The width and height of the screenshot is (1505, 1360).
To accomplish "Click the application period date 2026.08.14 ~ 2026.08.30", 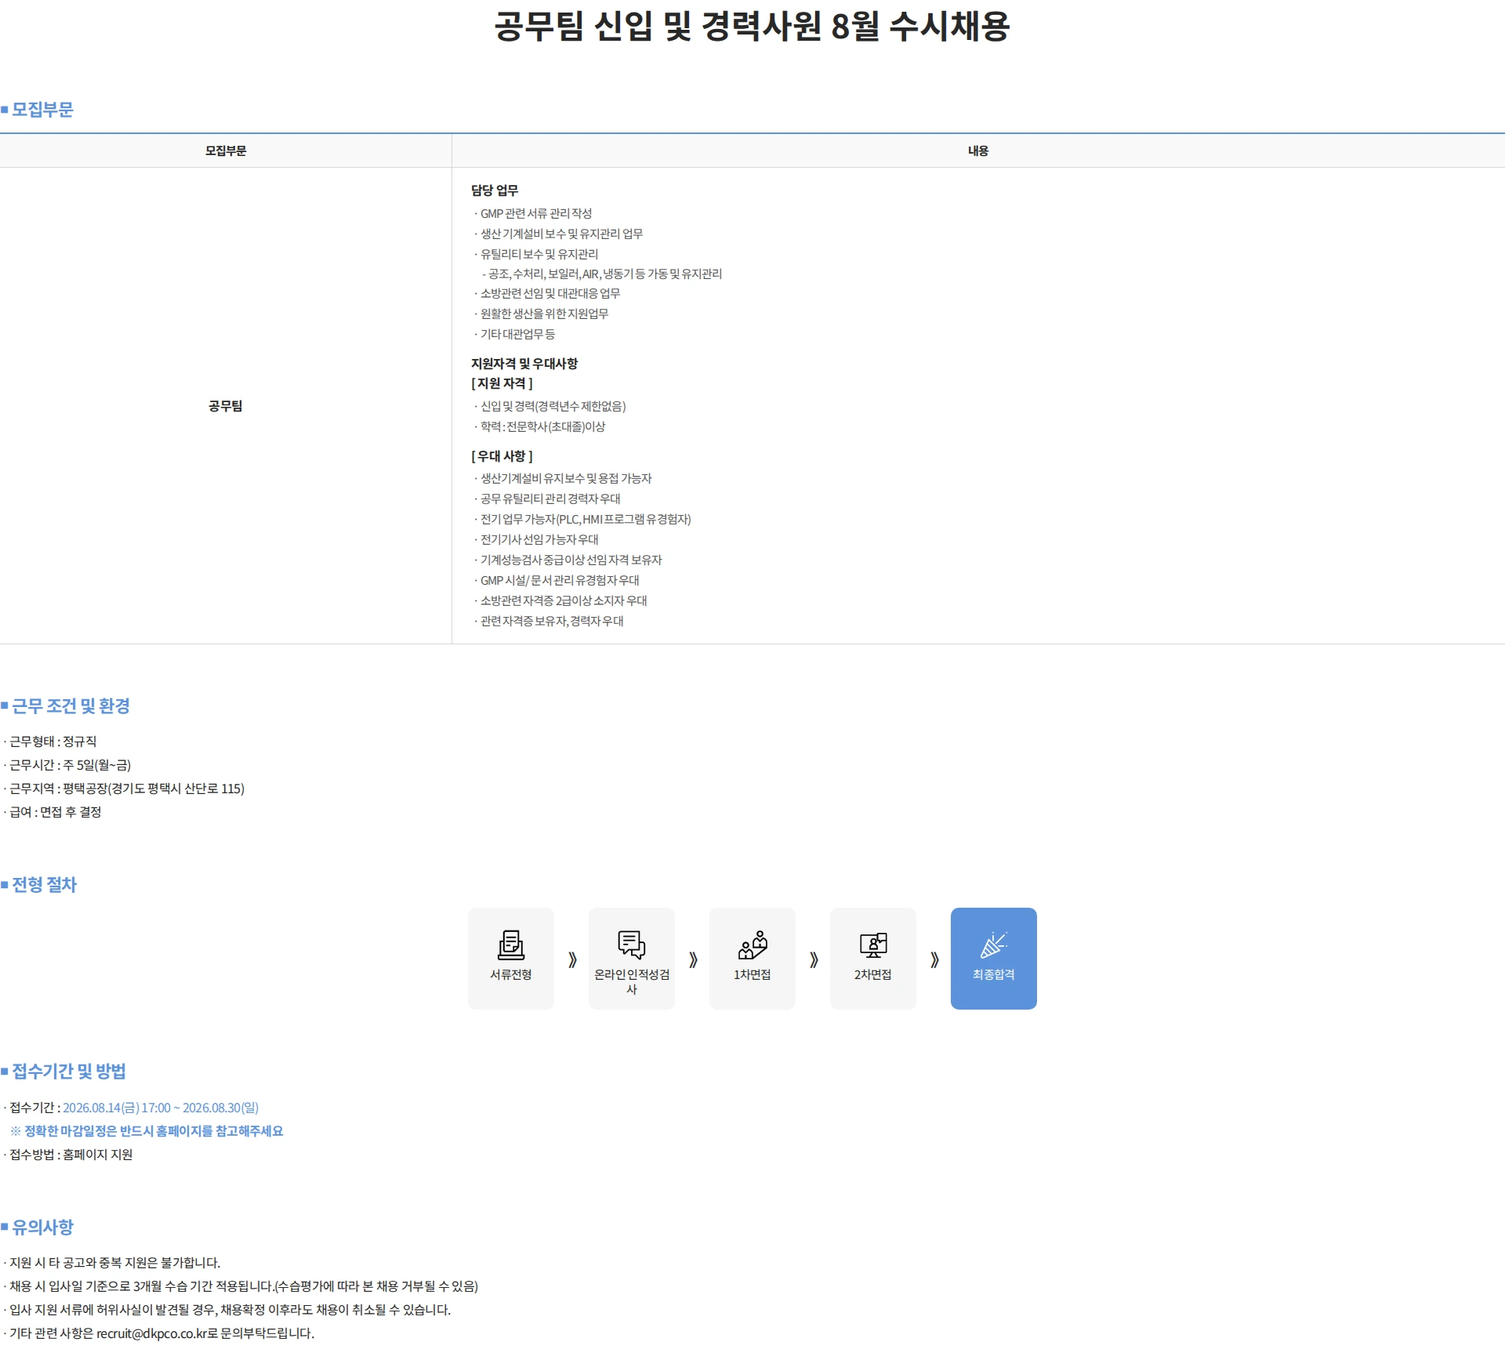I will [x=161, y=1108].
